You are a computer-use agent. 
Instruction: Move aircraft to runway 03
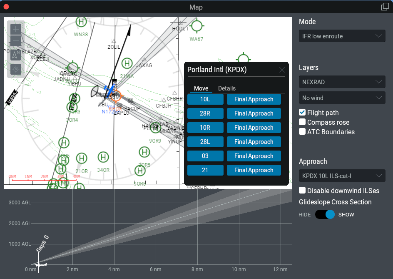tap(205, 156)
